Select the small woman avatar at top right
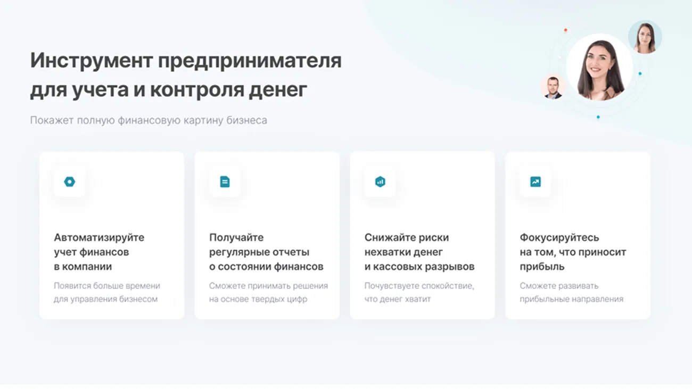 645,37
